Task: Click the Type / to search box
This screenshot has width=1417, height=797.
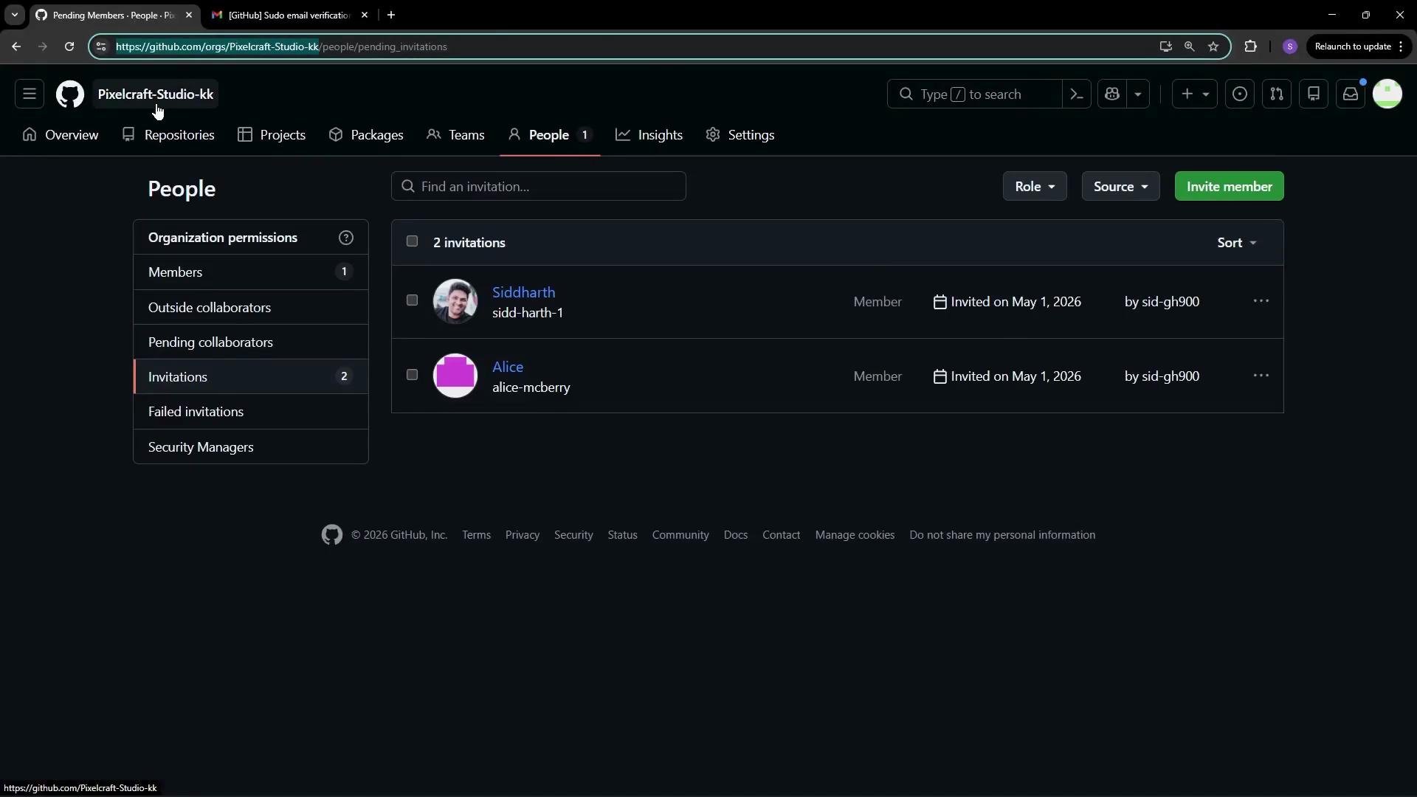Action: pos(974,94)
